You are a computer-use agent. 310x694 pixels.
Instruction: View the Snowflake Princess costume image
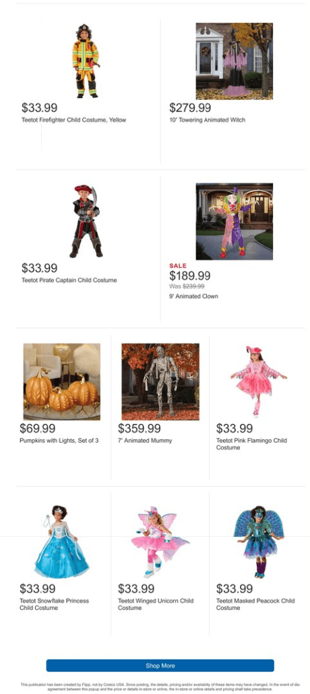(62, 542)
